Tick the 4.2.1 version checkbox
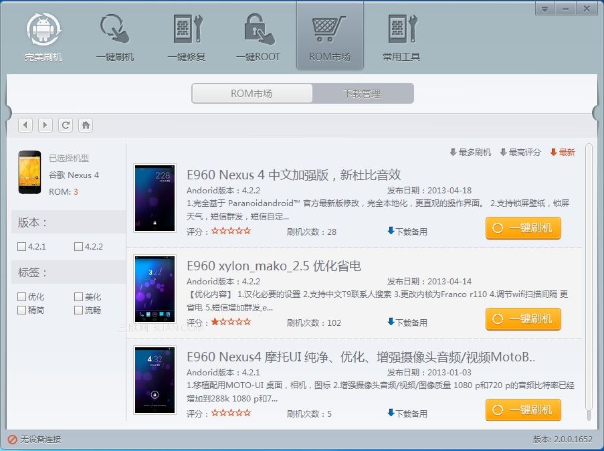This screenshot has height=451, width=604. [x=22, y=247]
